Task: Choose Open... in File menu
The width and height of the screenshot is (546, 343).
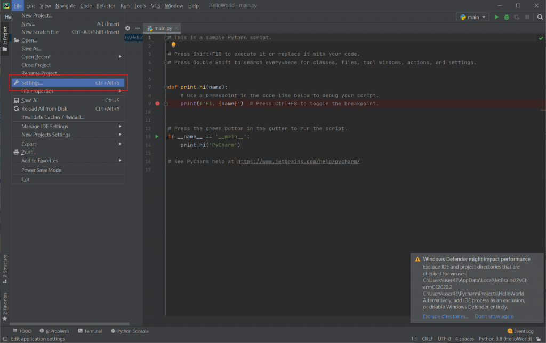Action: click(x=68, y=40)
